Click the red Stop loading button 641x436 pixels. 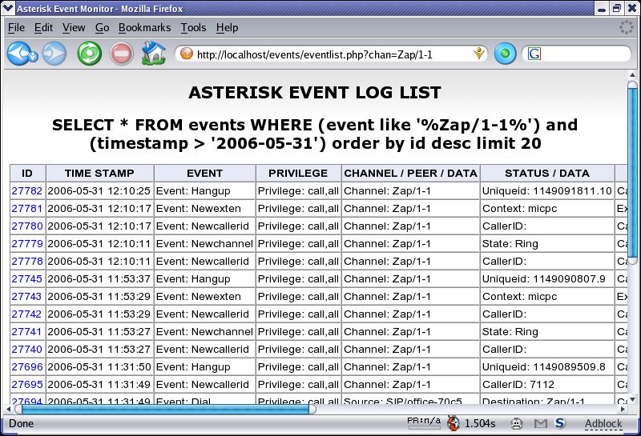(x=121, y=54)
